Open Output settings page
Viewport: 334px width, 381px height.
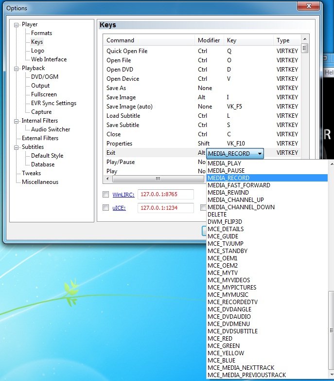pyautogui.click(x=40, y=86)
